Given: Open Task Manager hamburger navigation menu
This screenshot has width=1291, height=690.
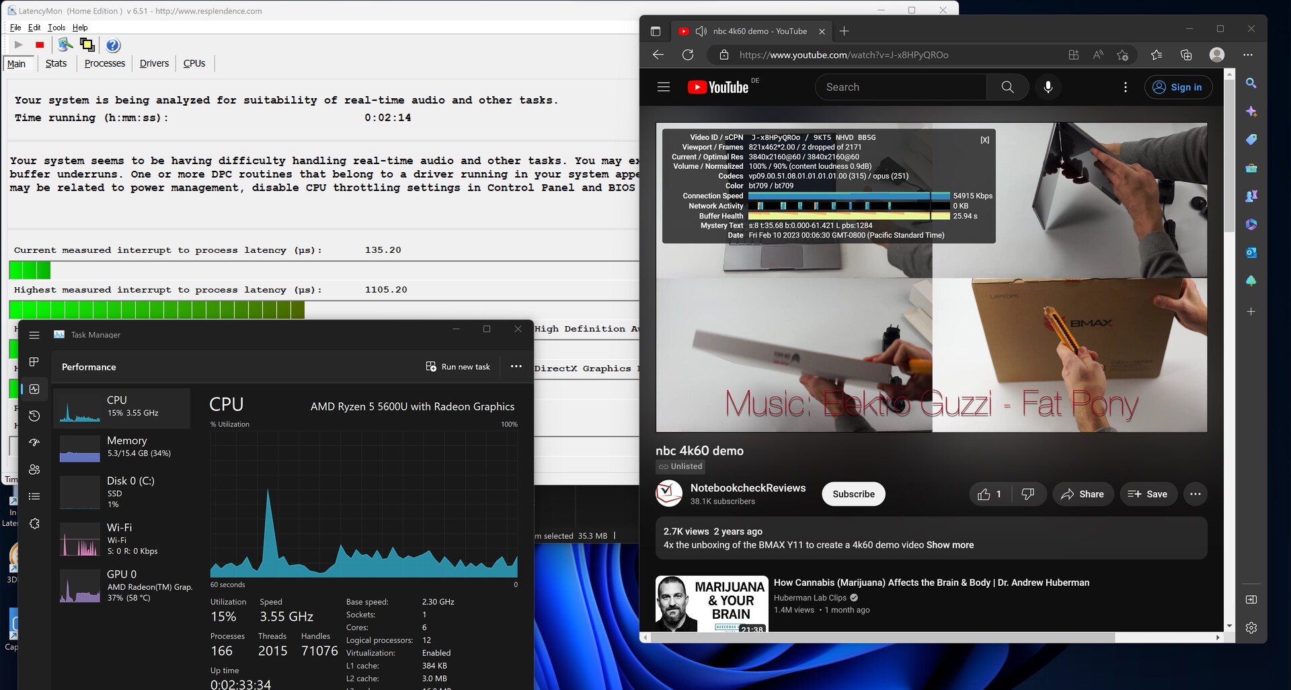Looking at the screenshot, I should click(34, 335).
